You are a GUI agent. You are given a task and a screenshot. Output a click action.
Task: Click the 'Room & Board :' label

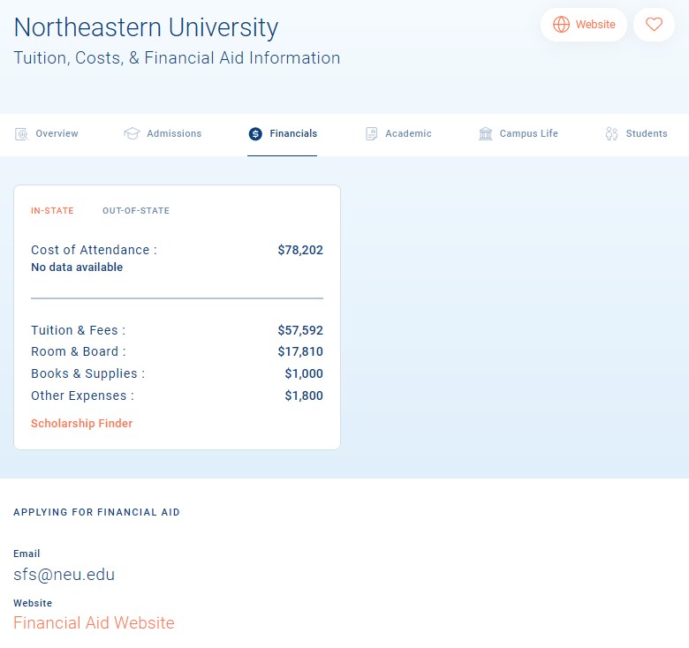pos(79,351)
